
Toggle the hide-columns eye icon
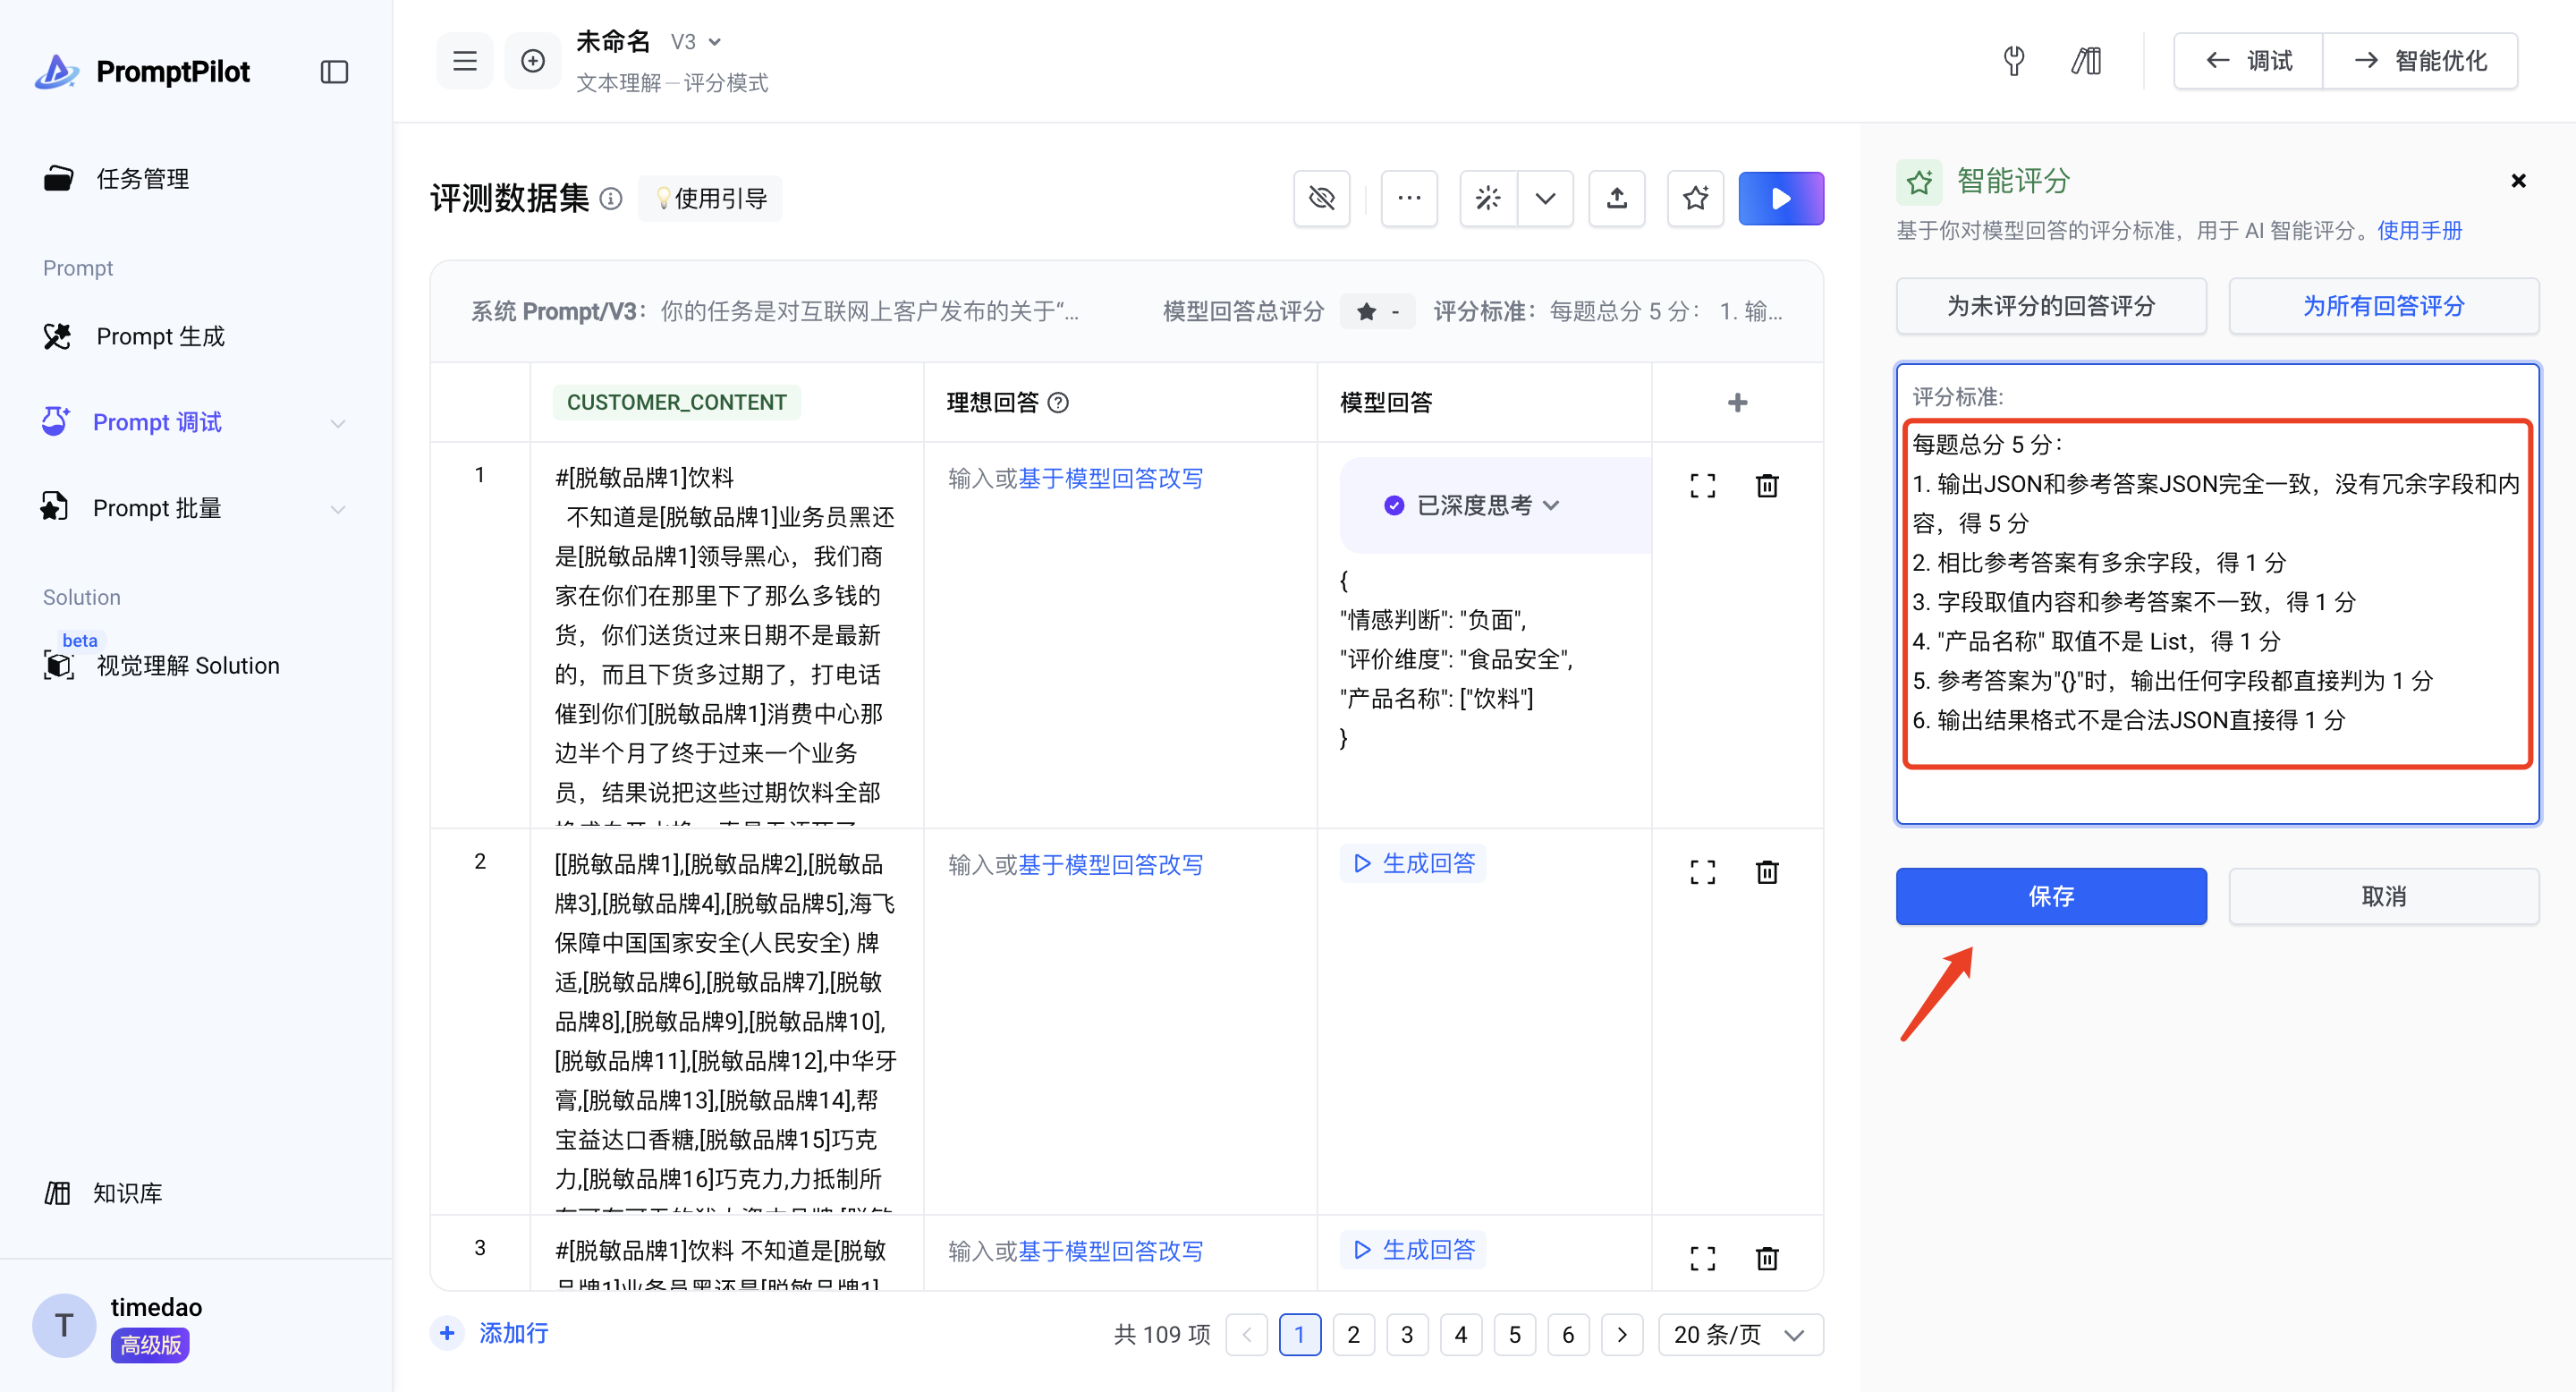coord(1321,198)
